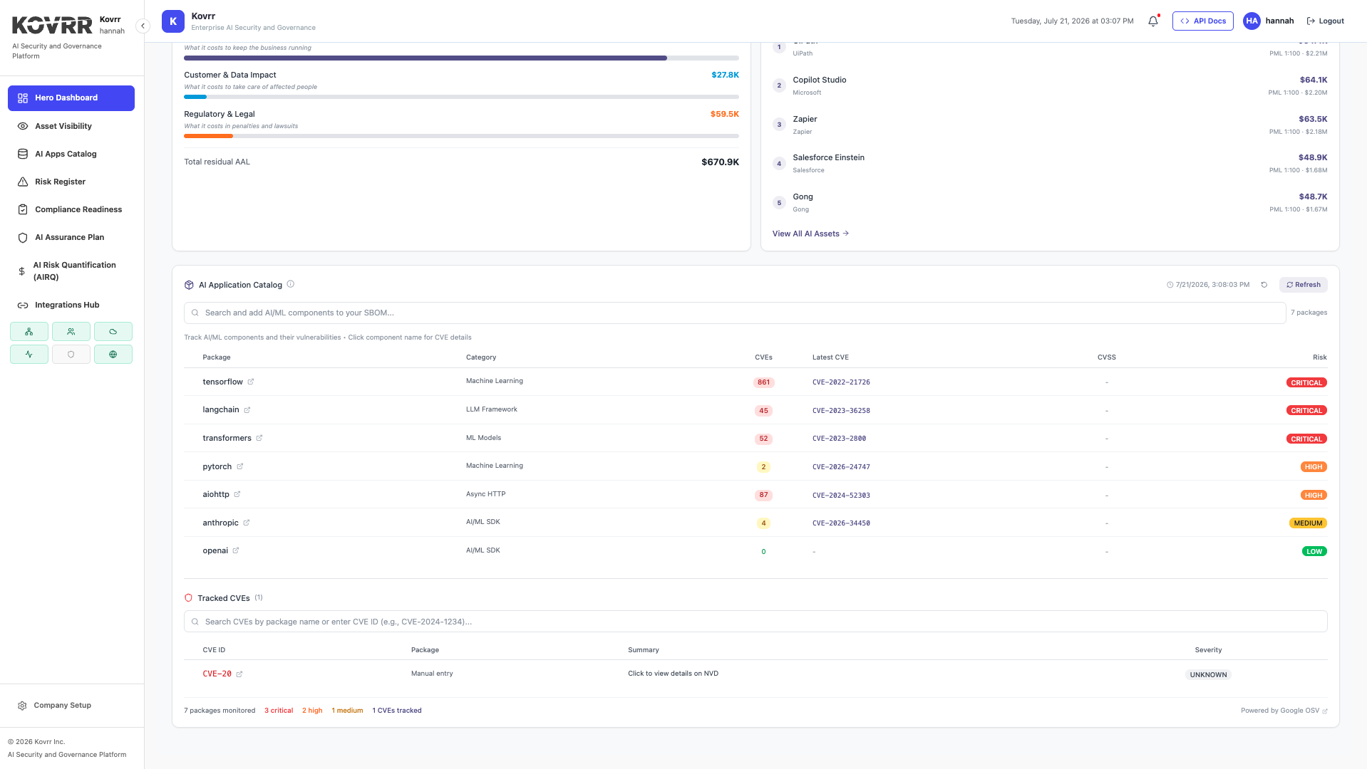Open anthropic external link icon
Viewport: 1367px width, 769px height.
(x=247, y=523)
